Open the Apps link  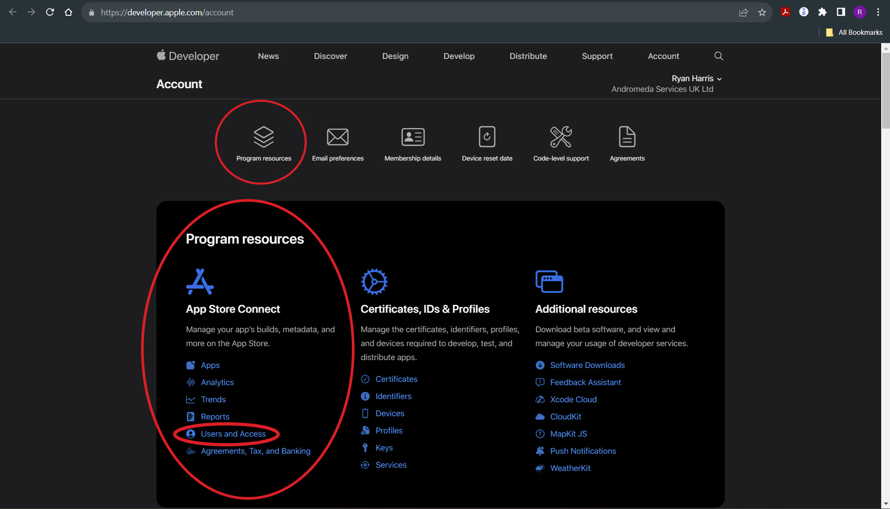click(x=210, y=365)
